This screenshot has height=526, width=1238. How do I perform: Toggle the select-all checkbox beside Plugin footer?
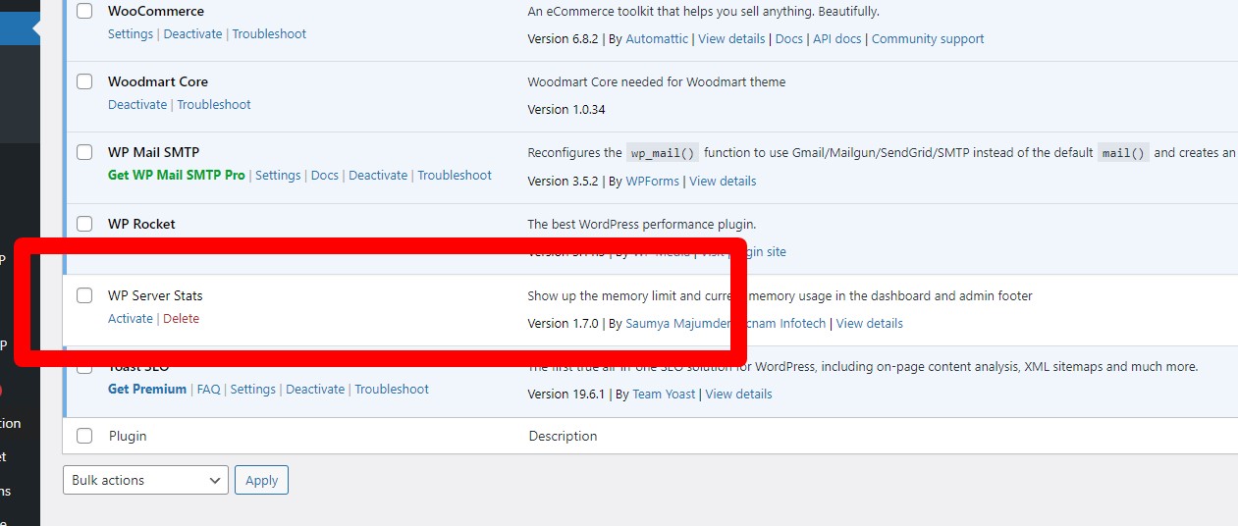(84, 436)
